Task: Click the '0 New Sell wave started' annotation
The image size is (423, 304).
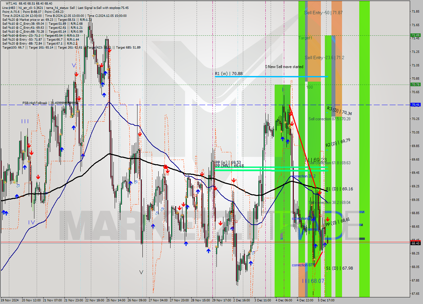Action: pos(284,66)
